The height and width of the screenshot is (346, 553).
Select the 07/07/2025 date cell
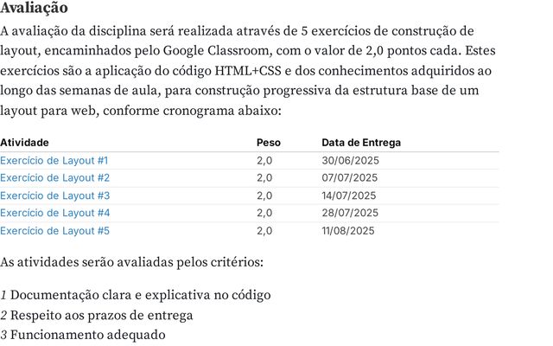pos(350,178)
